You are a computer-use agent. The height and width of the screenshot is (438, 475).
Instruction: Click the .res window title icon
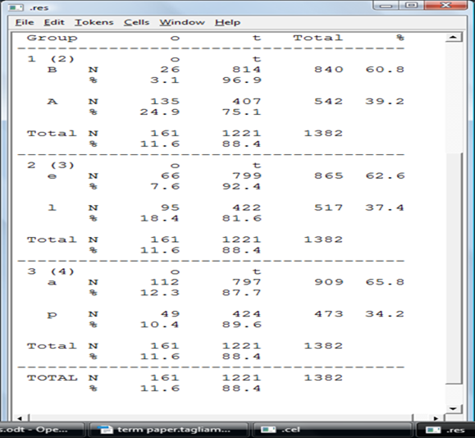16,7
